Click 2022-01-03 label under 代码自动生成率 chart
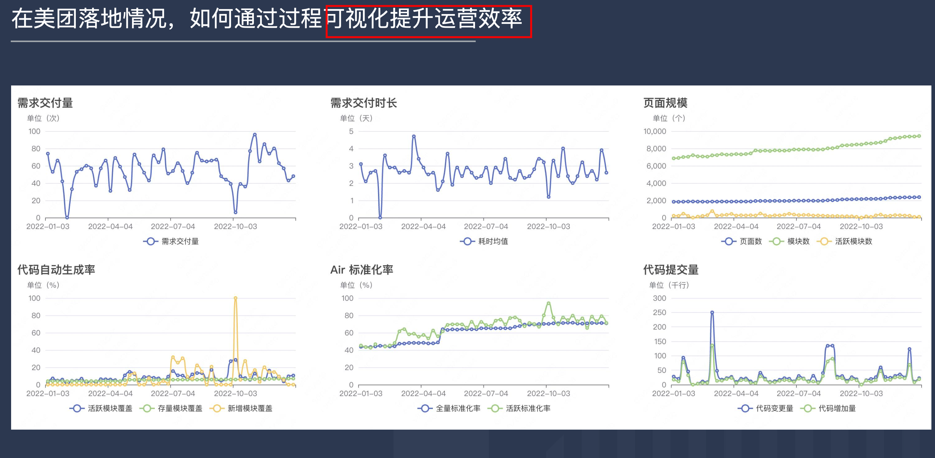 coord(48,393)
